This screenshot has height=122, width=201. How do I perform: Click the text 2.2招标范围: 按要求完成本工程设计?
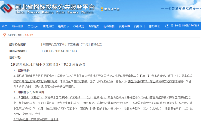[x=36, y=119]
